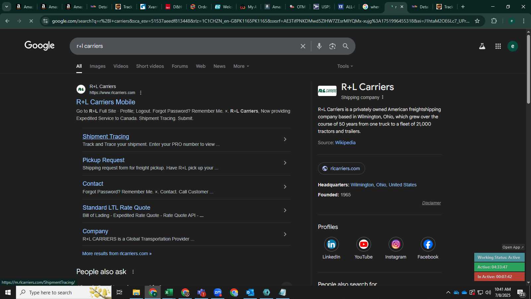Image resolution: width=531 pixels, height=299 pixels.
Task: Click the browser address bar URL
Action: pos(261,21)
